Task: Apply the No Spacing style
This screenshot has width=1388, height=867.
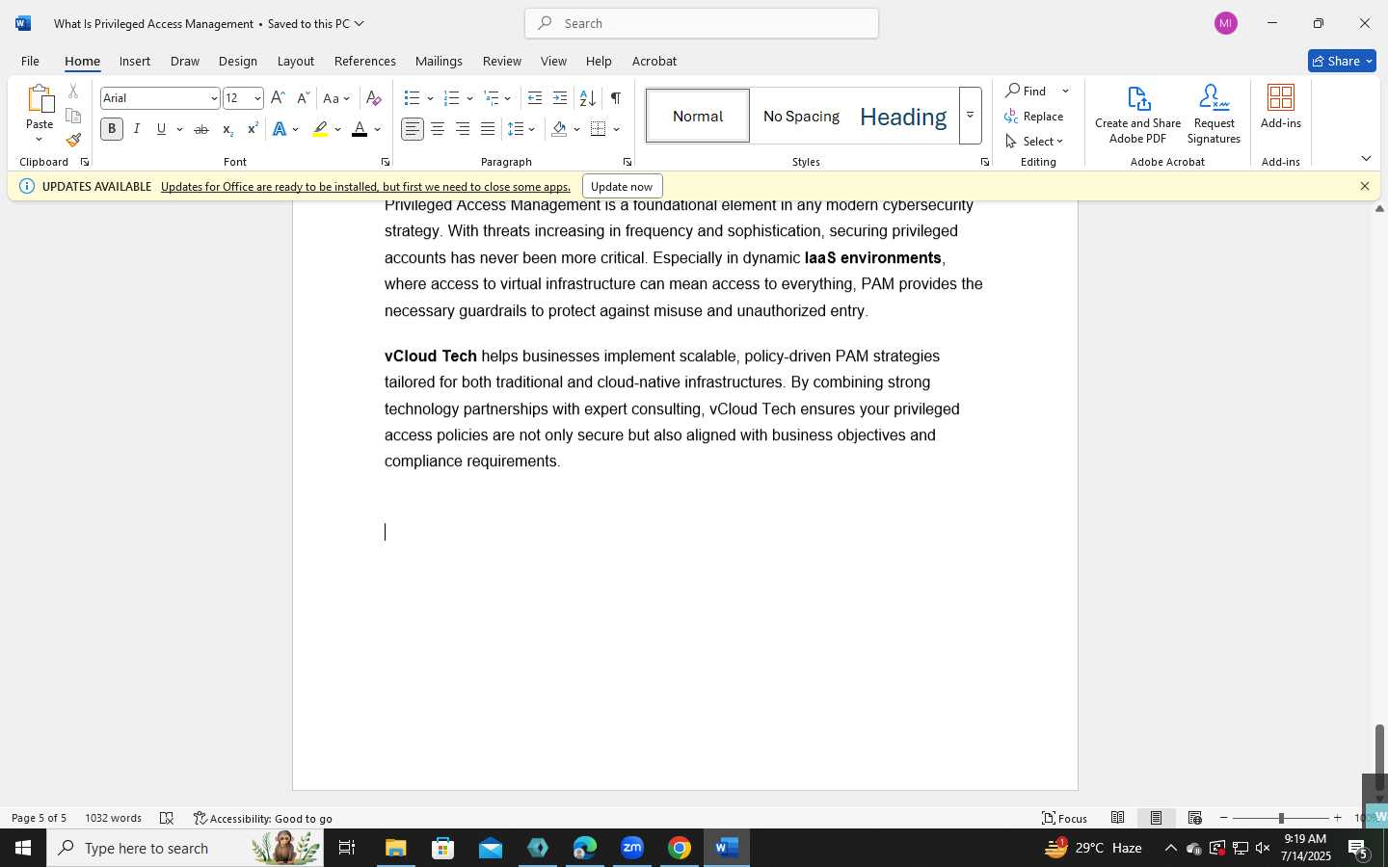Action: click(801, 117)
